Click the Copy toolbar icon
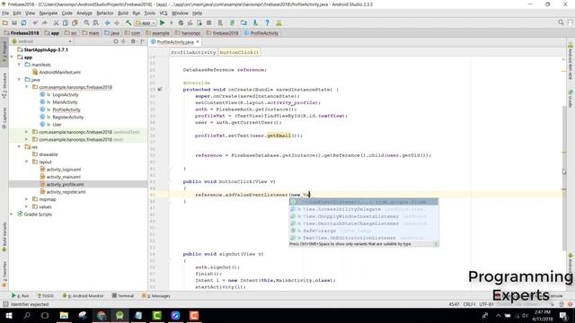Viewport: 575px width, 323px height. point(66,22)
